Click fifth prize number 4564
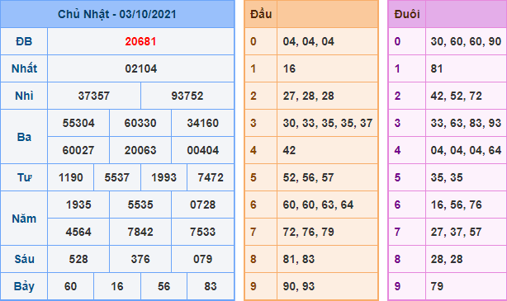 click(78, 232)
